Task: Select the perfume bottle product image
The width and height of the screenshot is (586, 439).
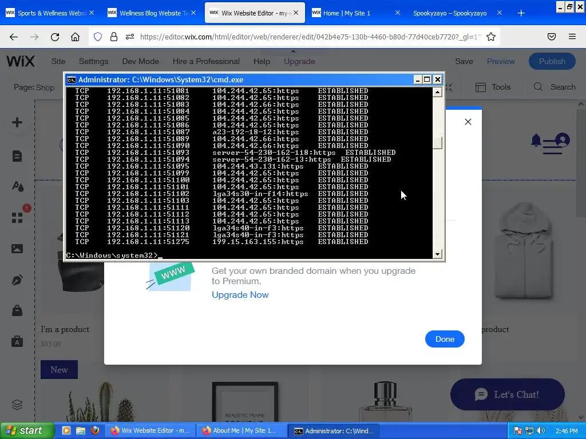Action: [x=385, y=401]
